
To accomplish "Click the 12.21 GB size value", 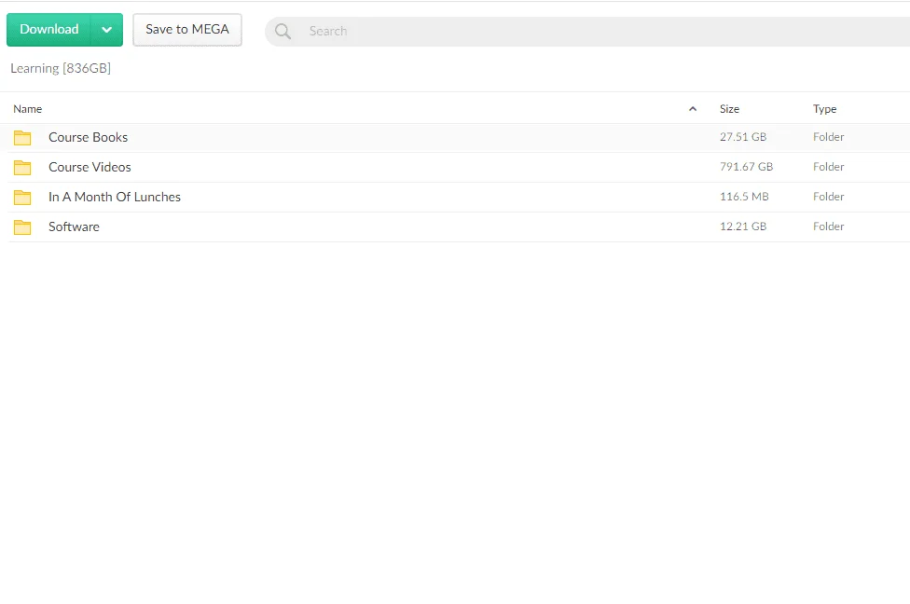I will (743, 226).
